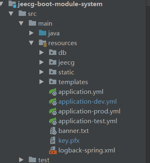Select the jeecg-boot-module-system module name

[x=60, y=4]
